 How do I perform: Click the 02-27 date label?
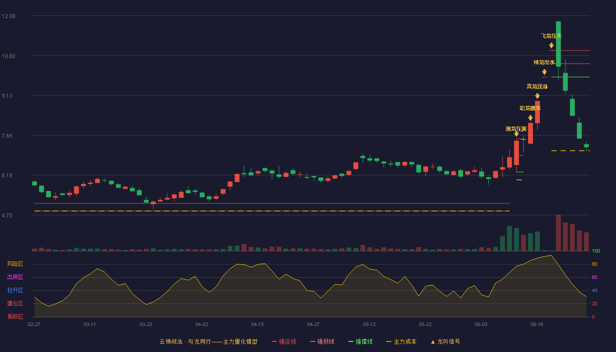pos(34,324)
